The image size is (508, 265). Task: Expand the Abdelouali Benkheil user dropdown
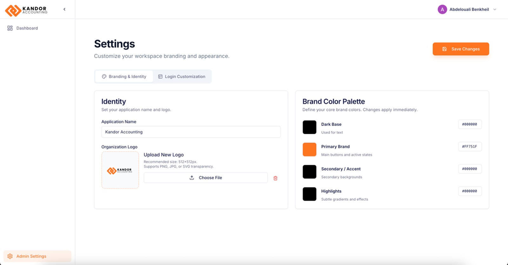click(495, 9)
